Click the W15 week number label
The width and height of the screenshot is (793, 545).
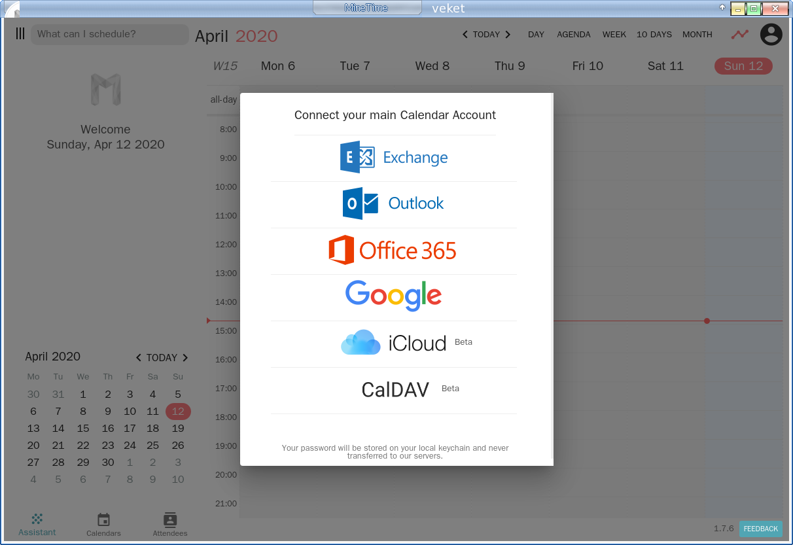click(225, 66)
